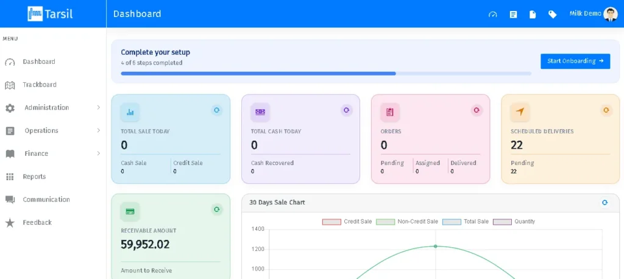Click the green data point on chart
The height and width of the screenshot is (279, 624).
click(x=435, y=246)
